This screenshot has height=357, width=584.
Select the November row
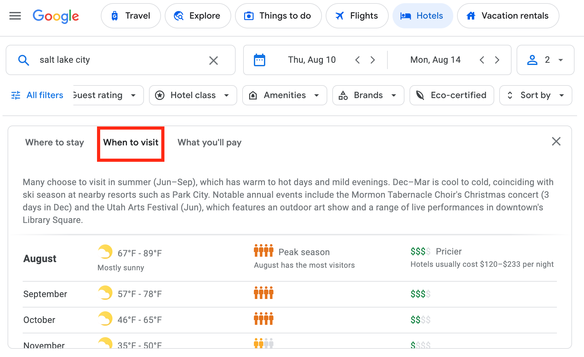(290, 341)
